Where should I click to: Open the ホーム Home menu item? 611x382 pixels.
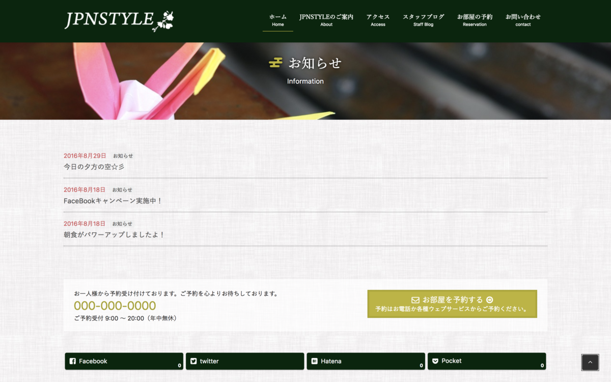click(x=277, y=19)
